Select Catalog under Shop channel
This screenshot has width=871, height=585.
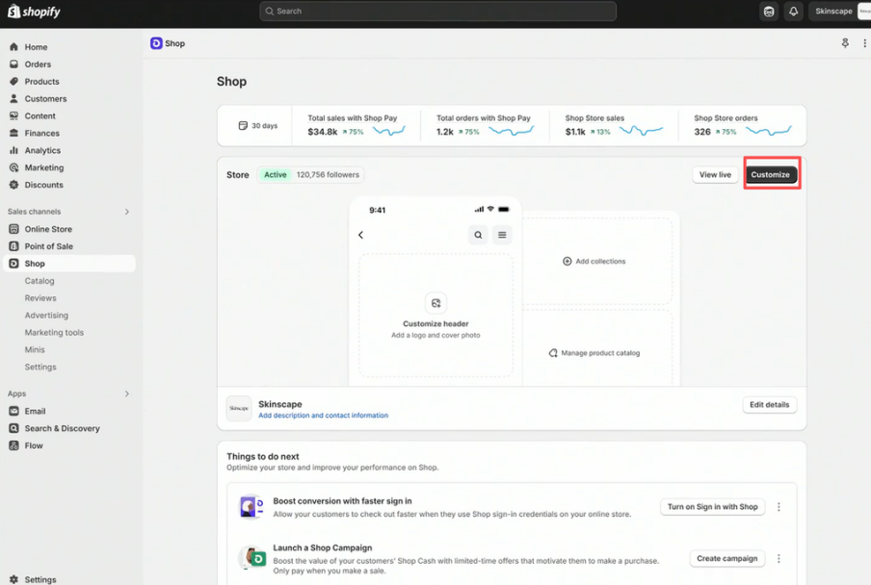click(x=40, y=281)
